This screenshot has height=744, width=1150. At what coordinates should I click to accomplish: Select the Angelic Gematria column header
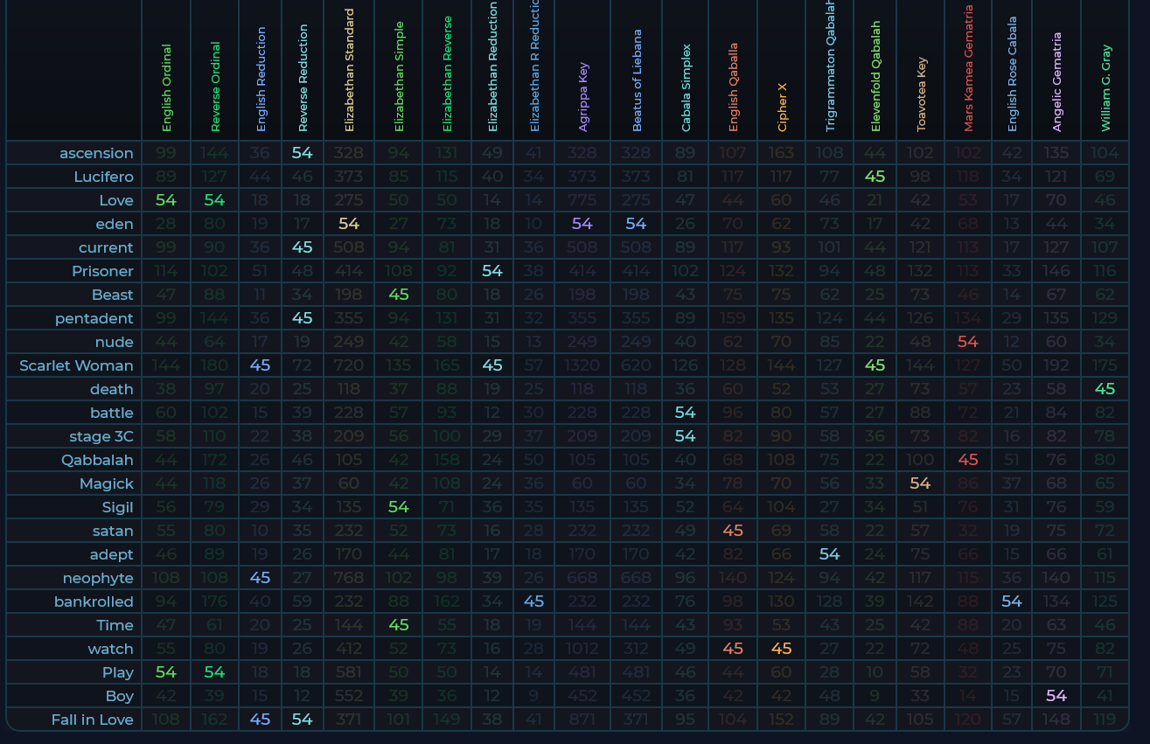[x=1056, y=82]
